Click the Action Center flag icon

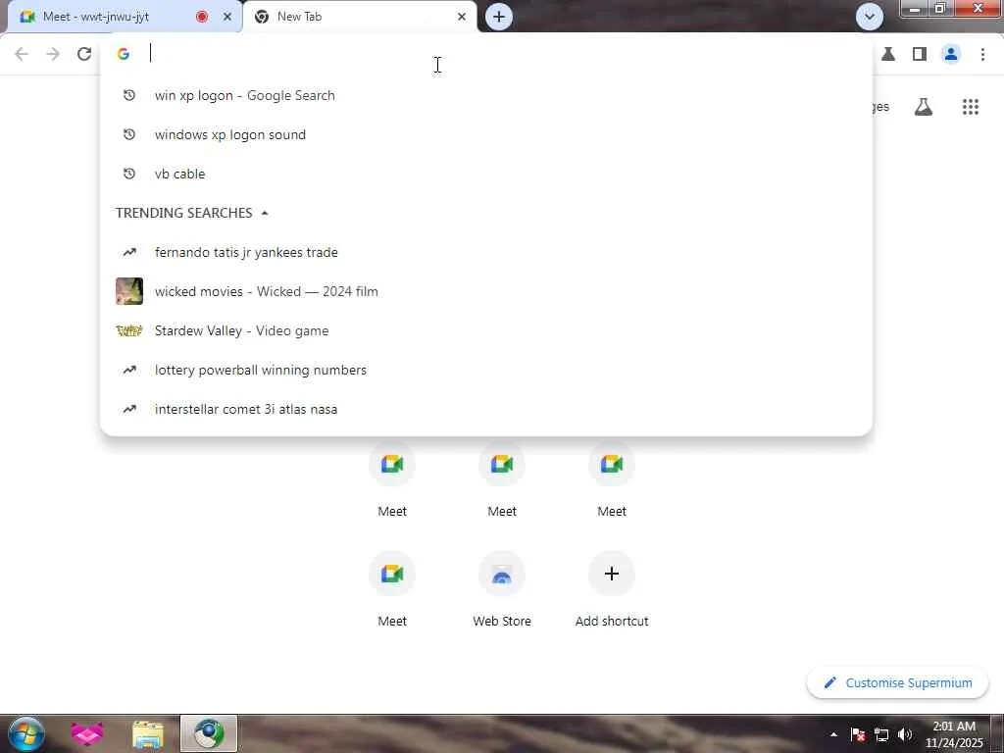tap(858, 734)
